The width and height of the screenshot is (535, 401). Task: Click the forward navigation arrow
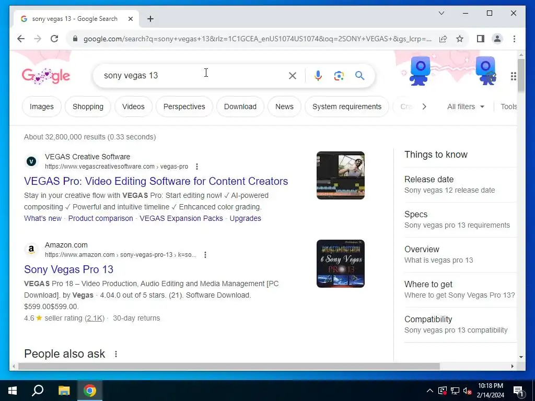click(38, 39)
